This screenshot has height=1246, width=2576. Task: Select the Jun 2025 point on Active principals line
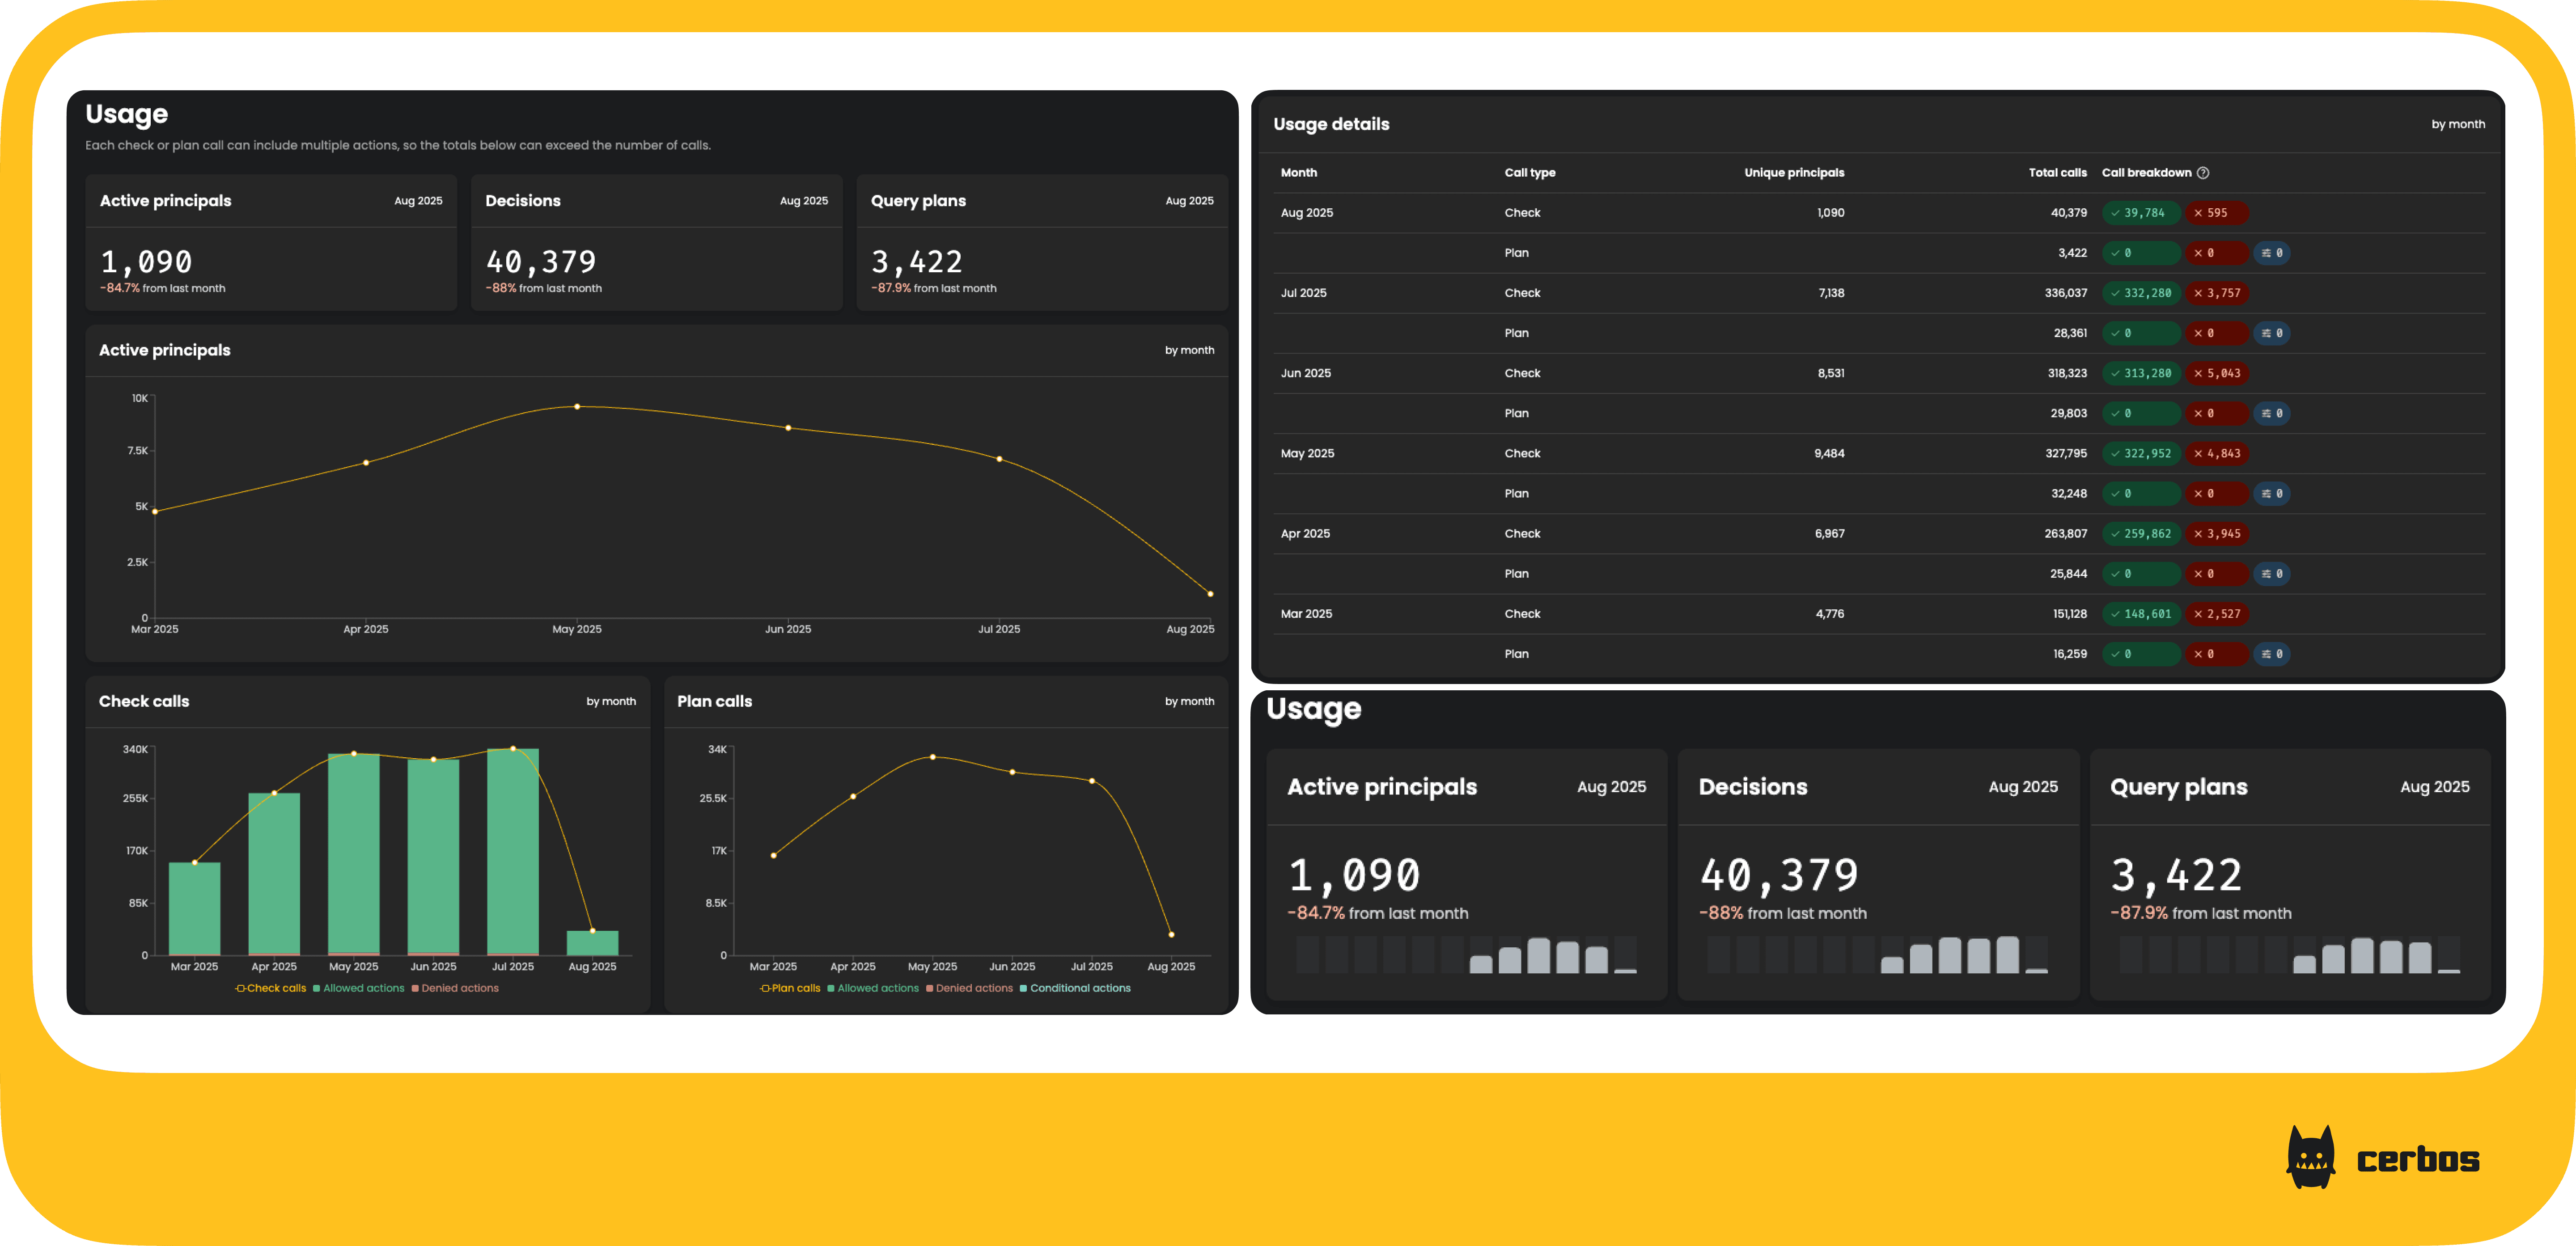pos(788,428)
